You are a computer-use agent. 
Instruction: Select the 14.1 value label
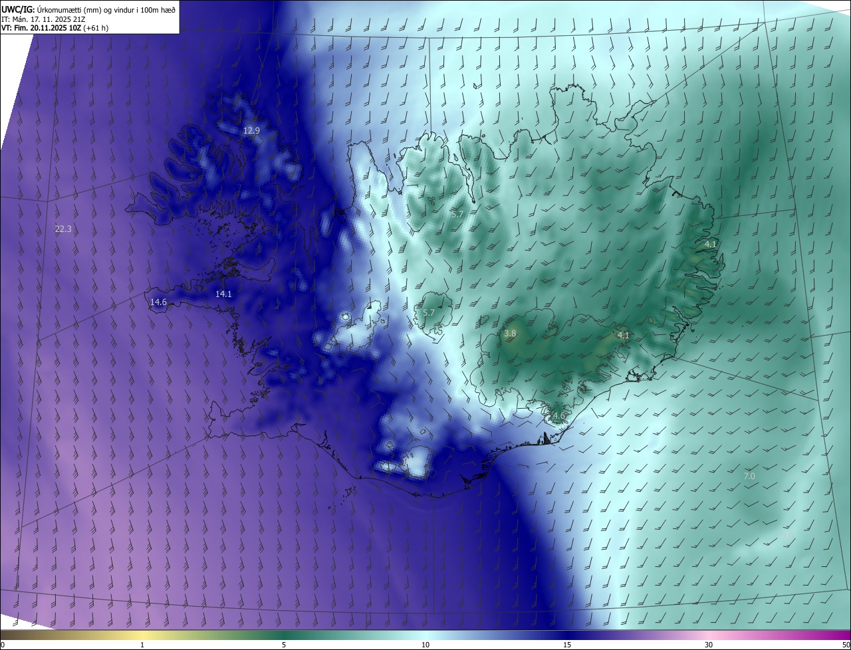223,294
